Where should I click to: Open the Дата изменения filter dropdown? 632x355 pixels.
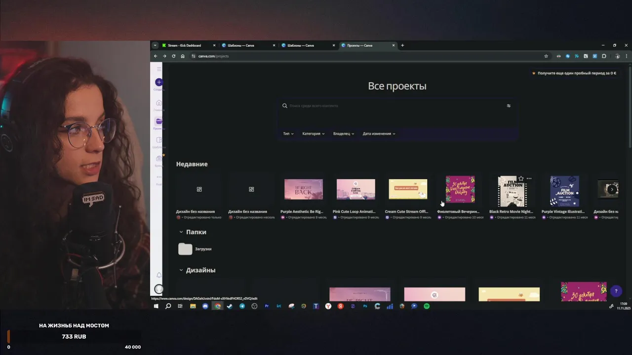coord(379,134)
